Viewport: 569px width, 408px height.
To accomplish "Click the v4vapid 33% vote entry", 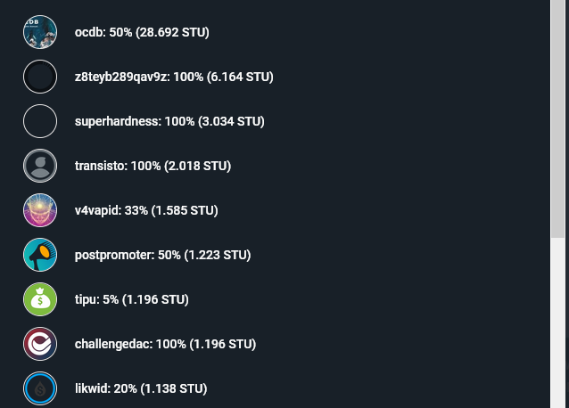I will pyautogui.click(x=146, y=211).
